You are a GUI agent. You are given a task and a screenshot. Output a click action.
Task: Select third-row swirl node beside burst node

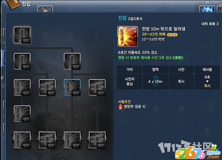click(47, 87)
